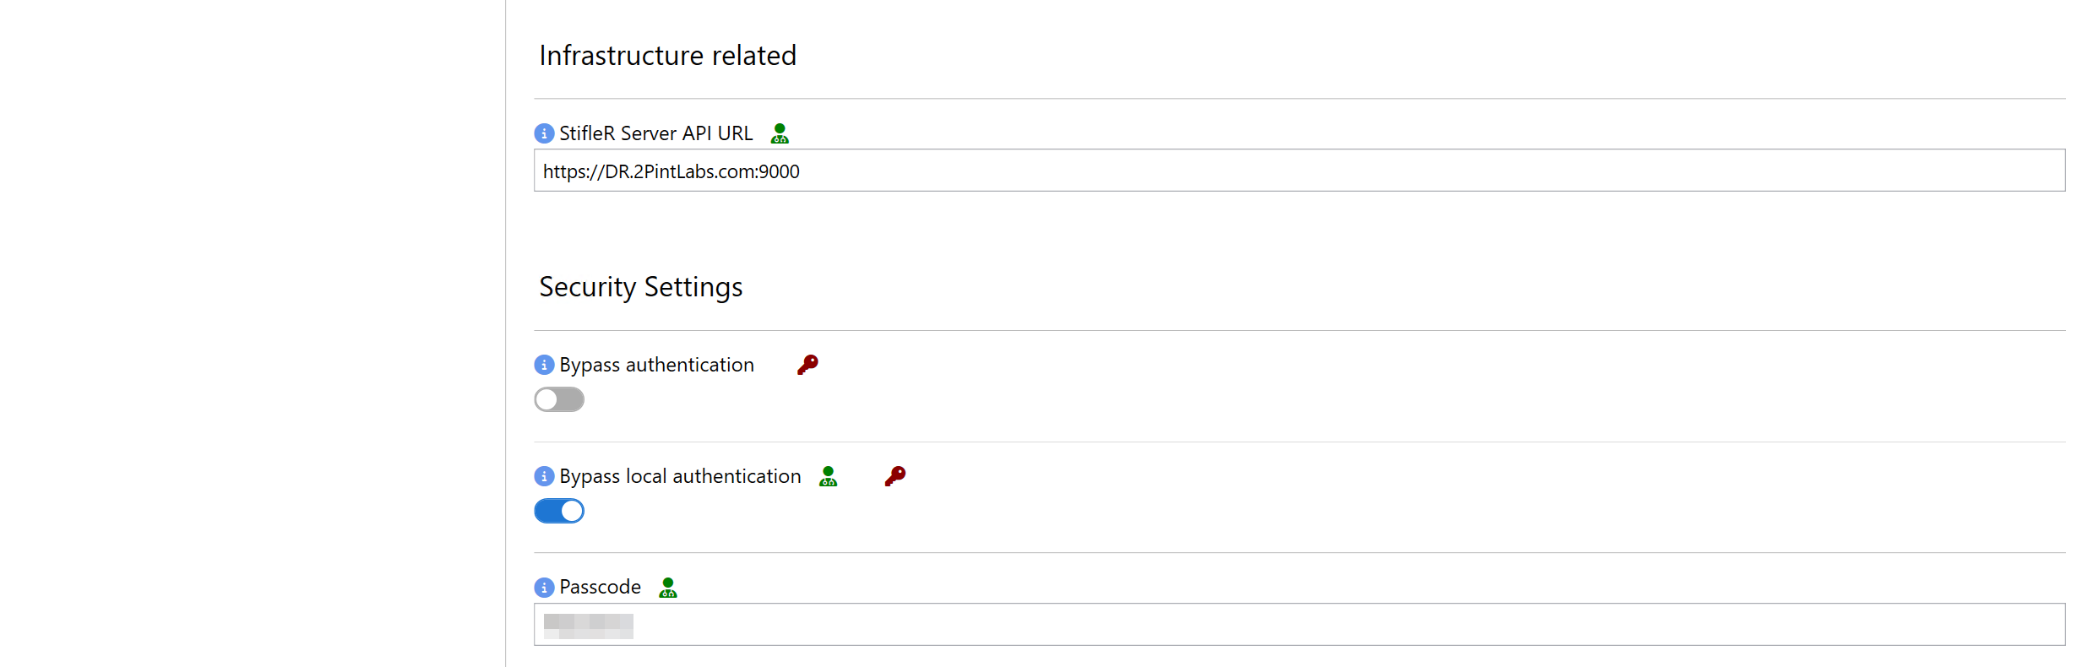Click the Bypass authentication label text
Image resolution: width=2077 pixels, height=667 pixels.
656,365
